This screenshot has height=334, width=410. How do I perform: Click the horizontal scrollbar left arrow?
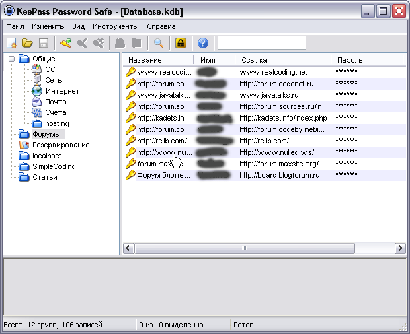coord(128,248)
